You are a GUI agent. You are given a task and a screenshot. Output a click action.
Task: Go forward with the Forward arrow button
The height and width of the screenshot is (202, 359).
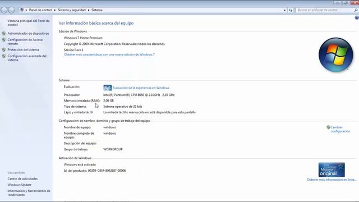[x=11, y=10]
